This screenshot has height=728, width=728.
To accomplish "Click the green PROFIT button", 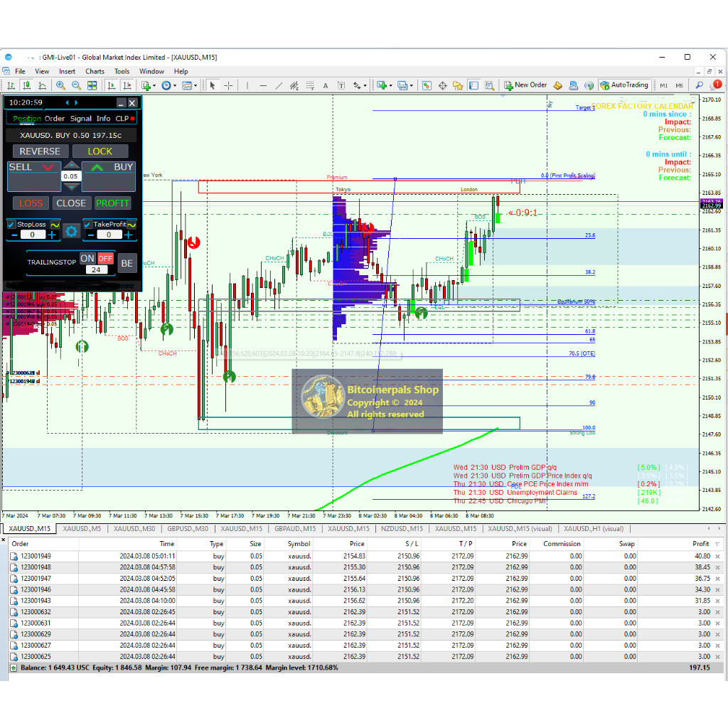I will click(x=112, y=203).
